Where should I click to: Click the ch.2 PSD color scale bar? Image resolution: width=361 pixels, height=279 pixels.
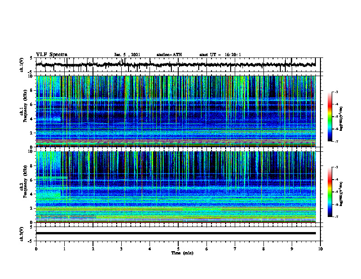pos(330,192)
